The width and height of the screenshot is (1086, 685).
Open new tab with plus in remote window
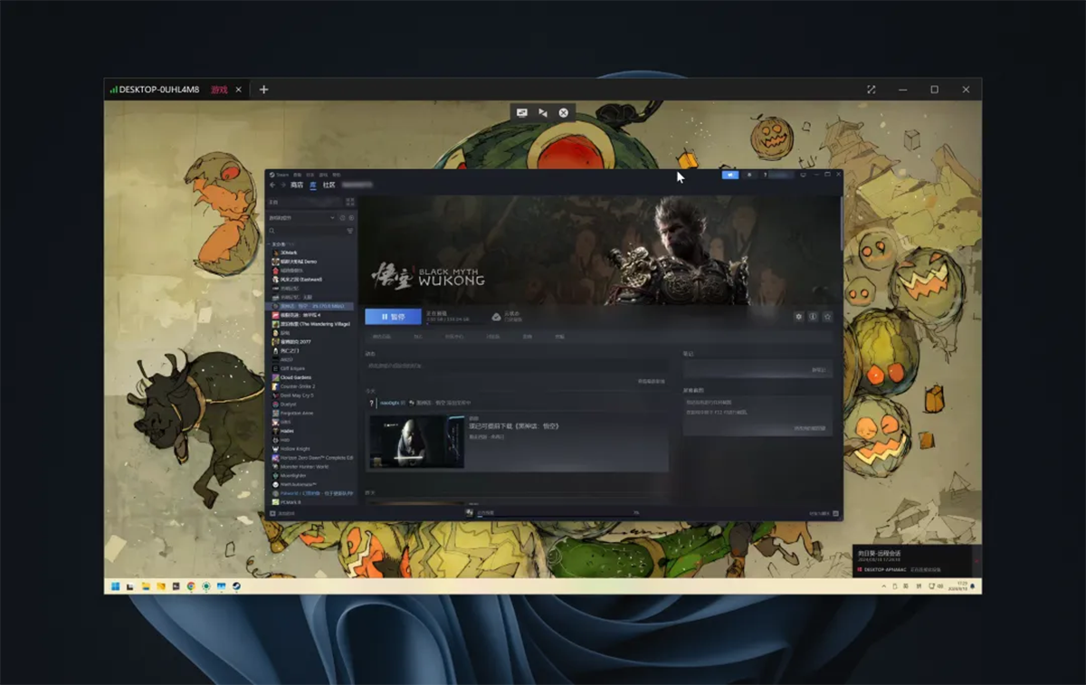[263, 90]
